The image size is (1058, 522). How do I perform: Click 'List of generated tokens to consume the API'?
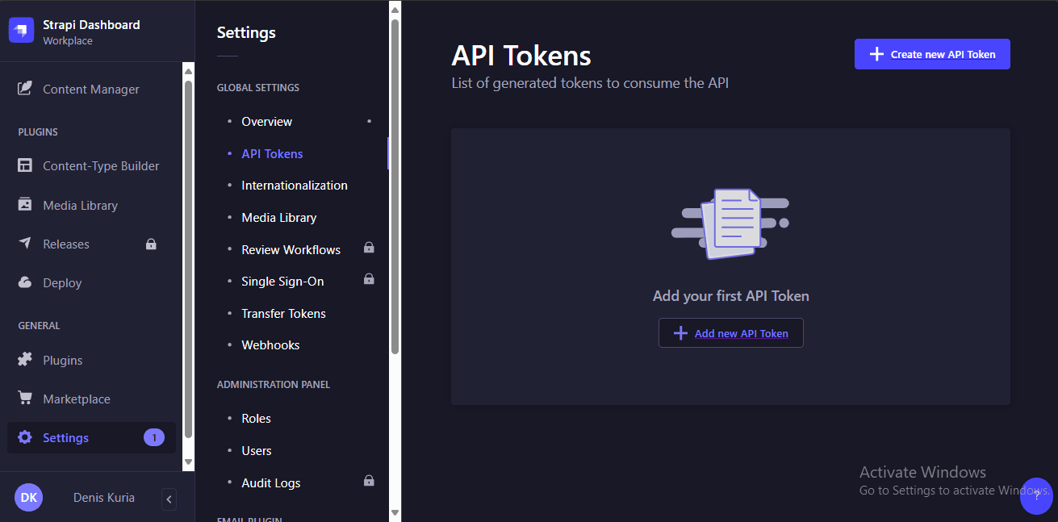[590, 82]
